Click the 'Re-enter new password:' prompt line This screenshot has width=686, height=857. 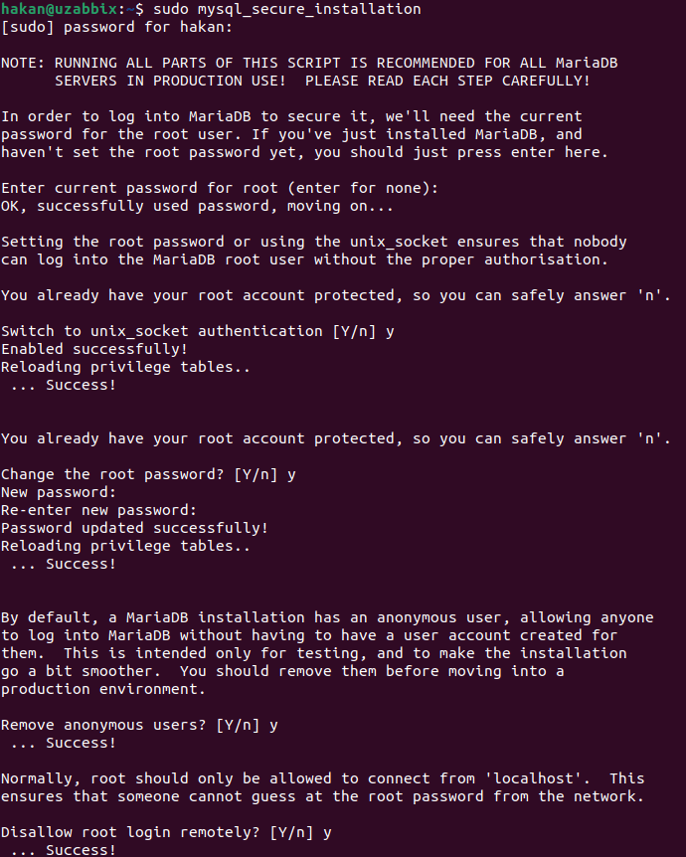98,510
